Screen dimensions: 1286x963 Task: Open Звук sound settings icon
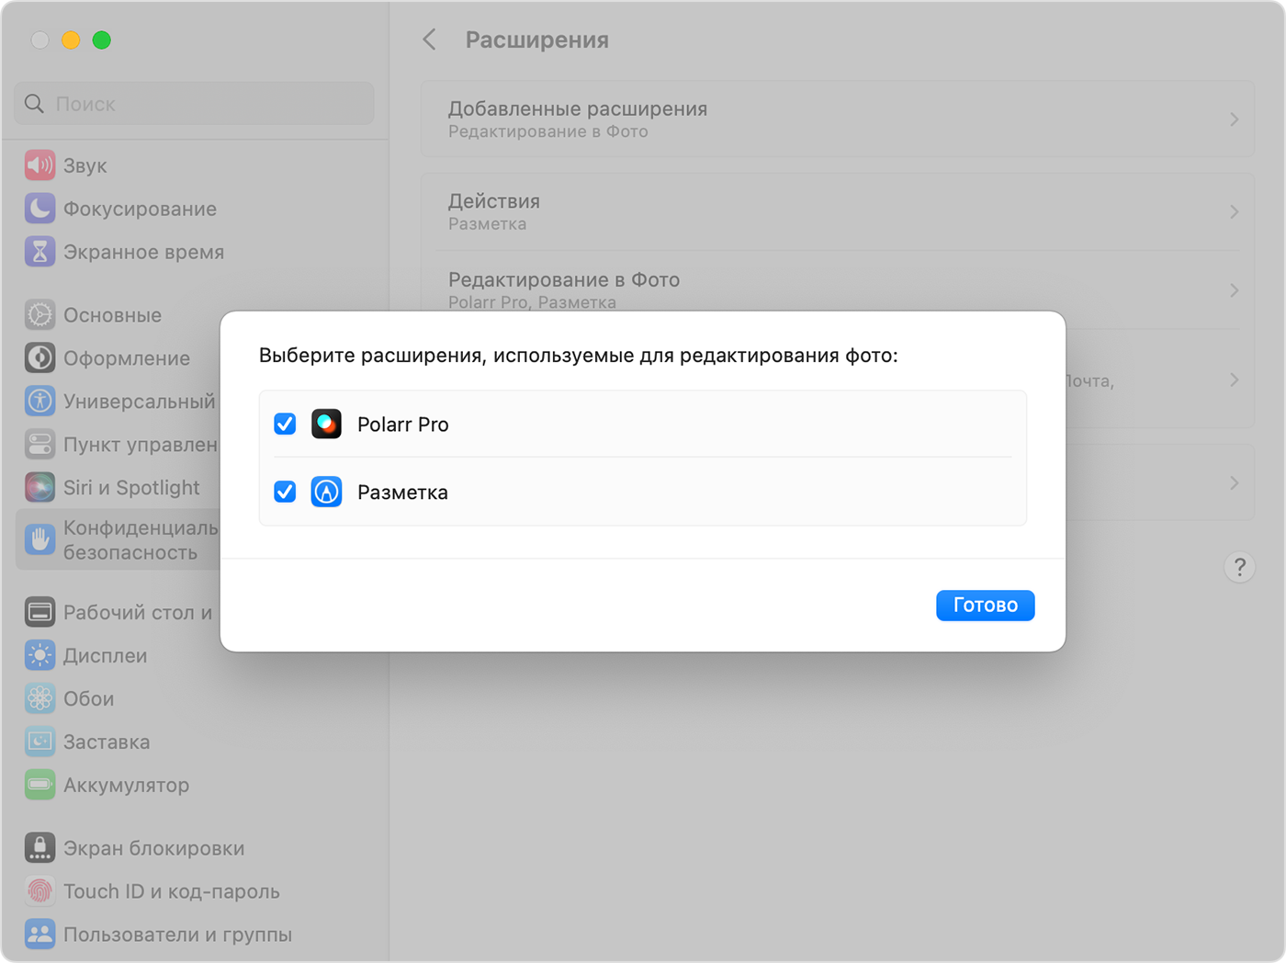pyautogui.click(x=39, y=165)
